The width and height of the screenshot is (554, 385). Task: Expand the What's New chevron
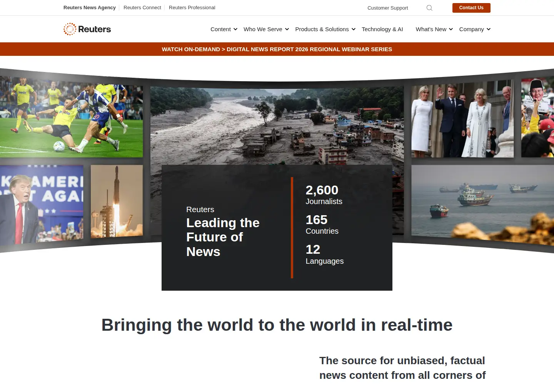(451, 29)
